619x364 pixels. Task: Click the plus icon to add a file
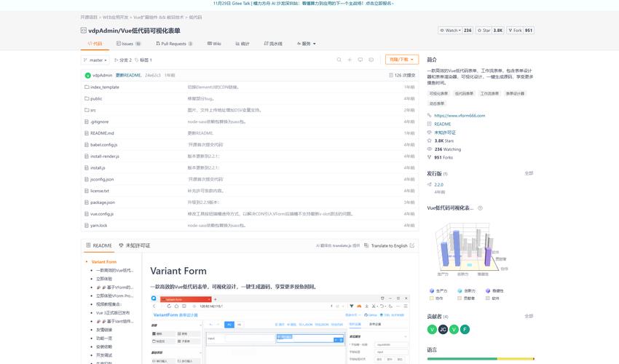click(x=350, y=60)
